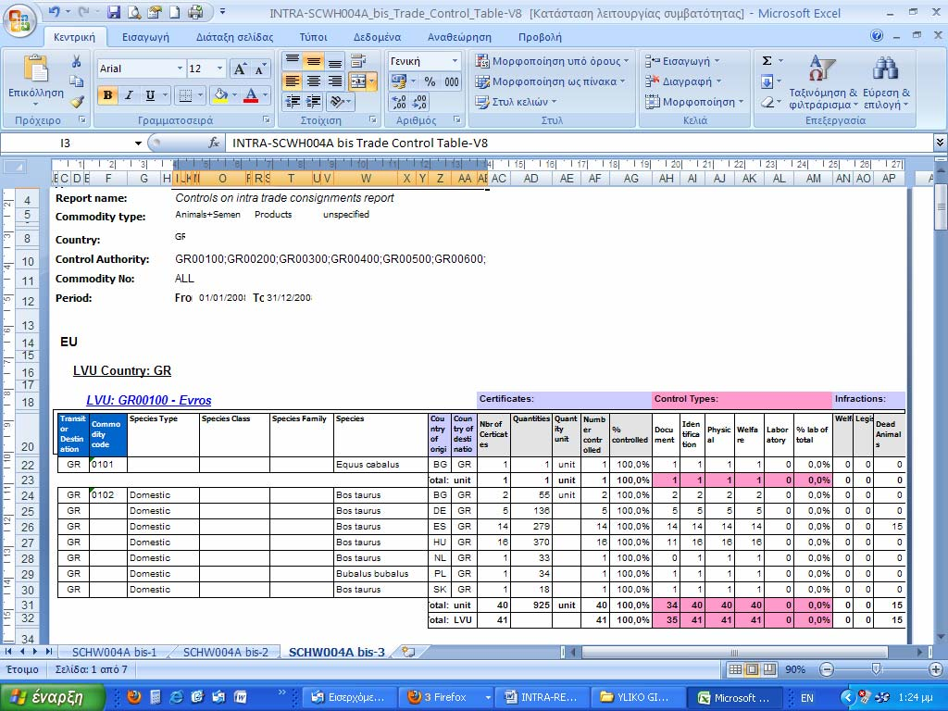
Task: Switch to sheet SCHW004A bis-2
Action: point(226,653)
